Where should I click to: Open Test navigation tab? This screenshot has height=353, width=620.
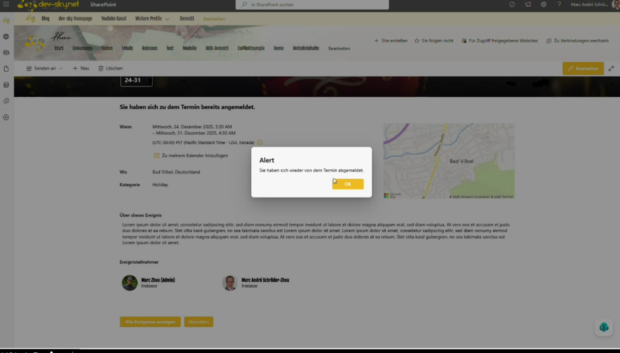tap(170, 48)
